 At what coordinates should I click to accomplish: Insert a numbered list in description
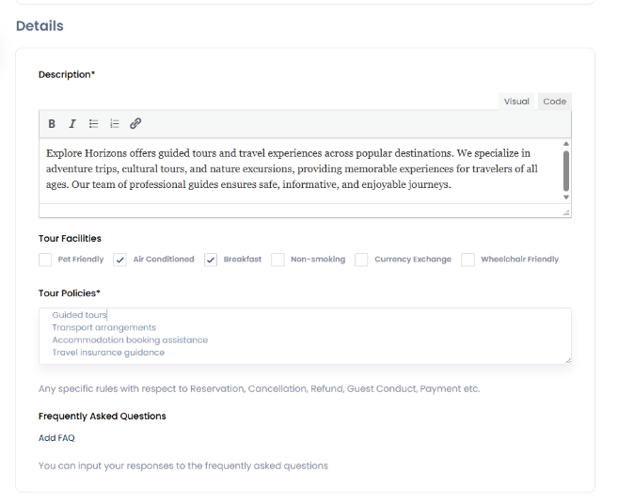coord(115,124)
